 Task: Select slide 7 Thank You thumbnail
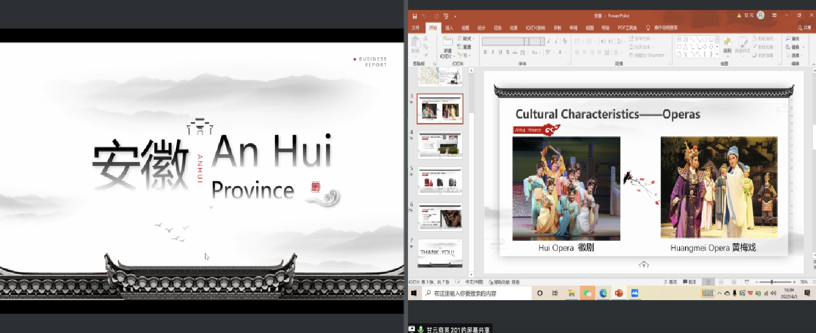[440, 253]
